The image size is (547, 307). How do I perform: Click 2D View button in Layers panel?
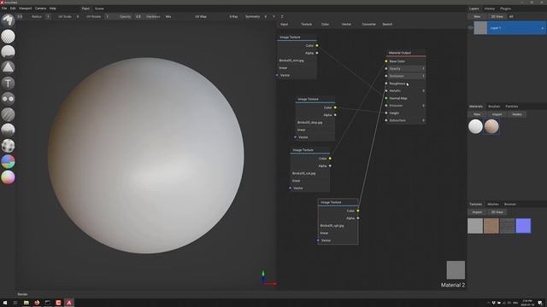[x=497, y=16]
